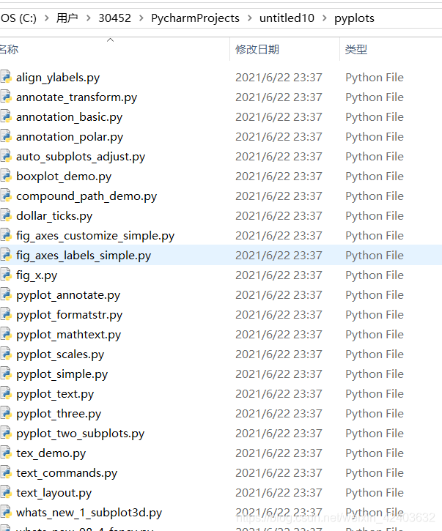Select the file name annotation_basic.py
This screenshot has width=442, height=531.
(69, 117)
